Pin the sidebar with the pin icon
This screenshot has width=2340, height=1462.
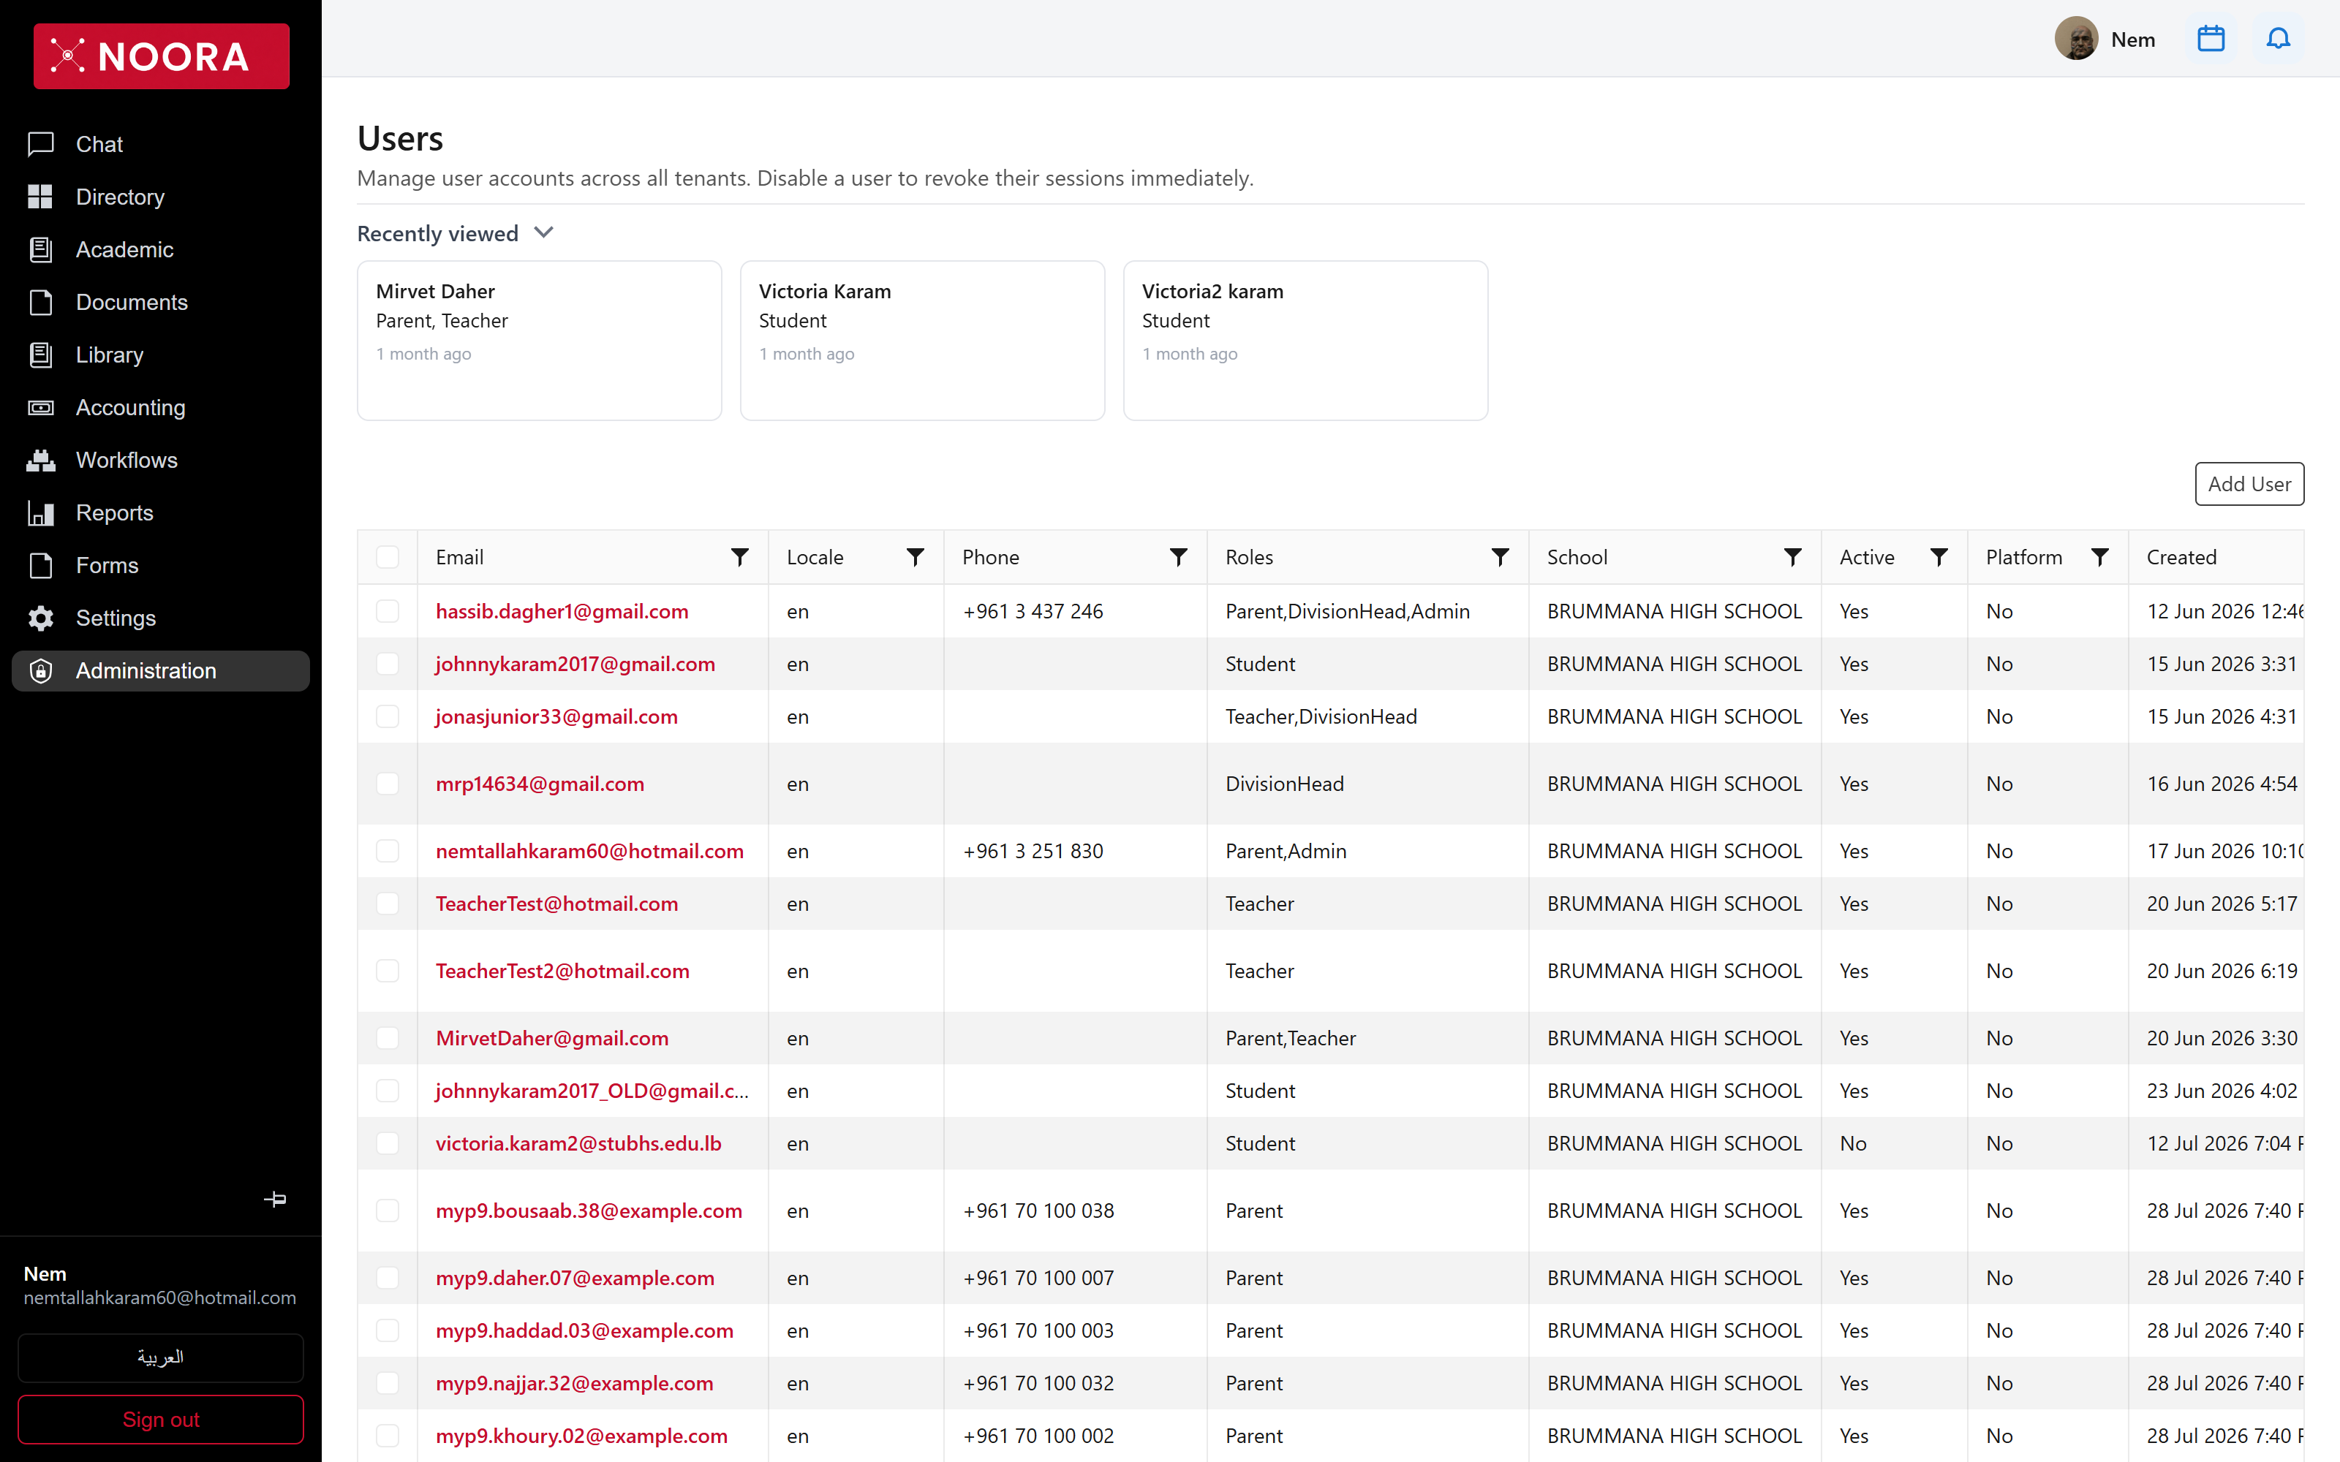276,1199
